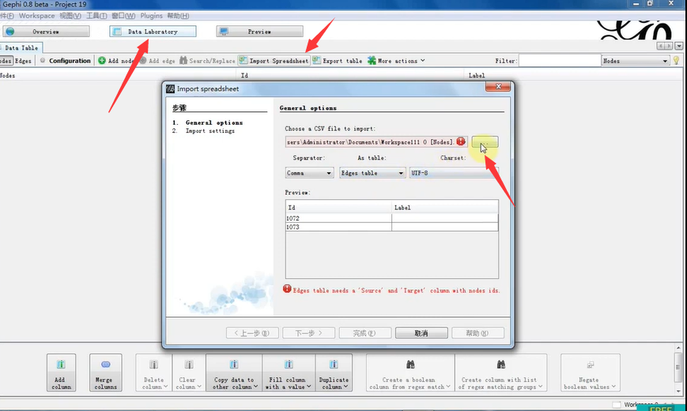
Task: Open the Edges table dropdown
Action: [372, 173]
